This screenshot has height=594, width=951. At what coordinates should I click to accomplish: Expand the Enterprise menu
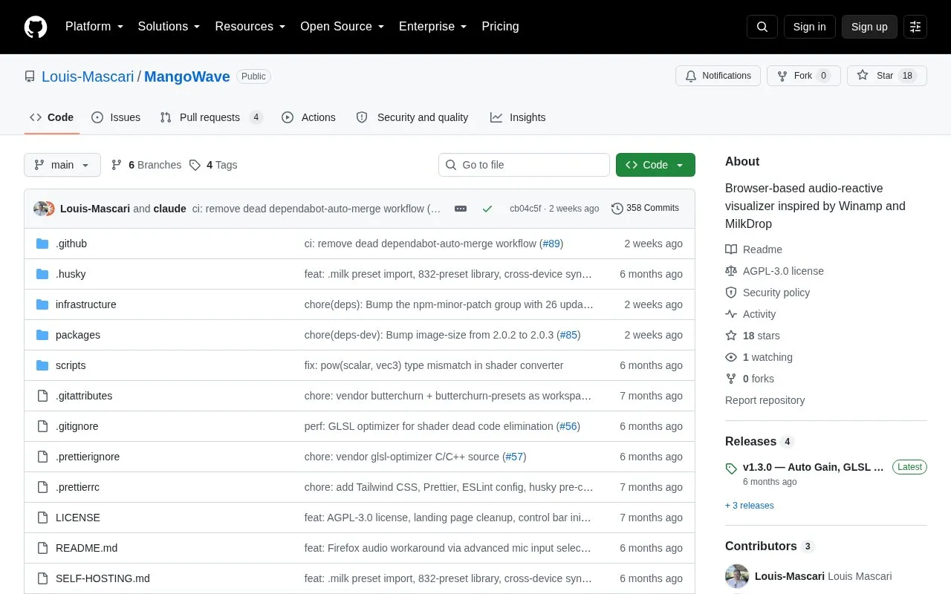433,27
